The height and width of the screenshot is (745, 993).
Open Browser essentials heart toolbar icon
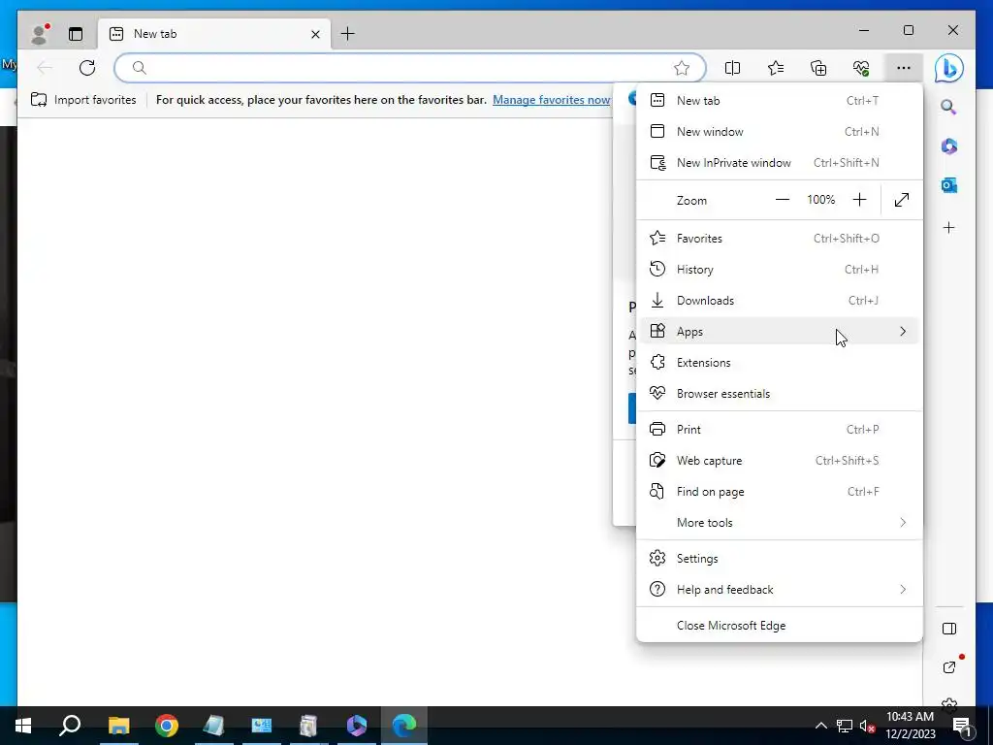point(861,68)
